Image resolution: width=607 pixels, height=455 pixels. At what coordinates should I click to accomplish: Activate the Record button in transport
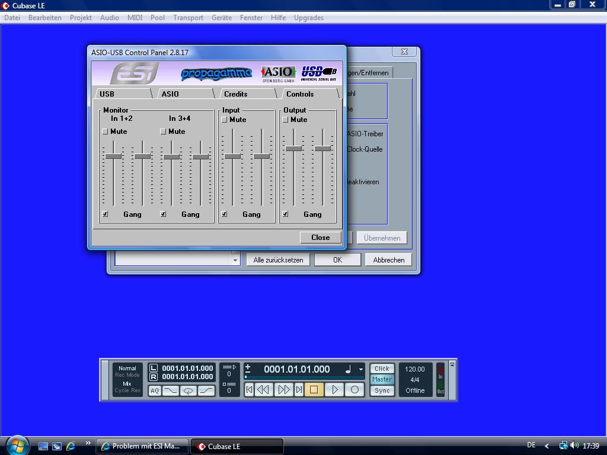pos(354,390)
